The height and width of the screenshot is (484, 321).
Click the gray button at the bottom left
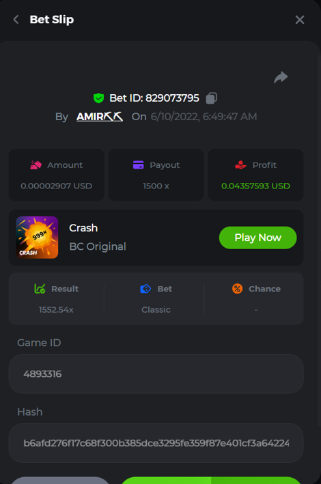(61, 481)
